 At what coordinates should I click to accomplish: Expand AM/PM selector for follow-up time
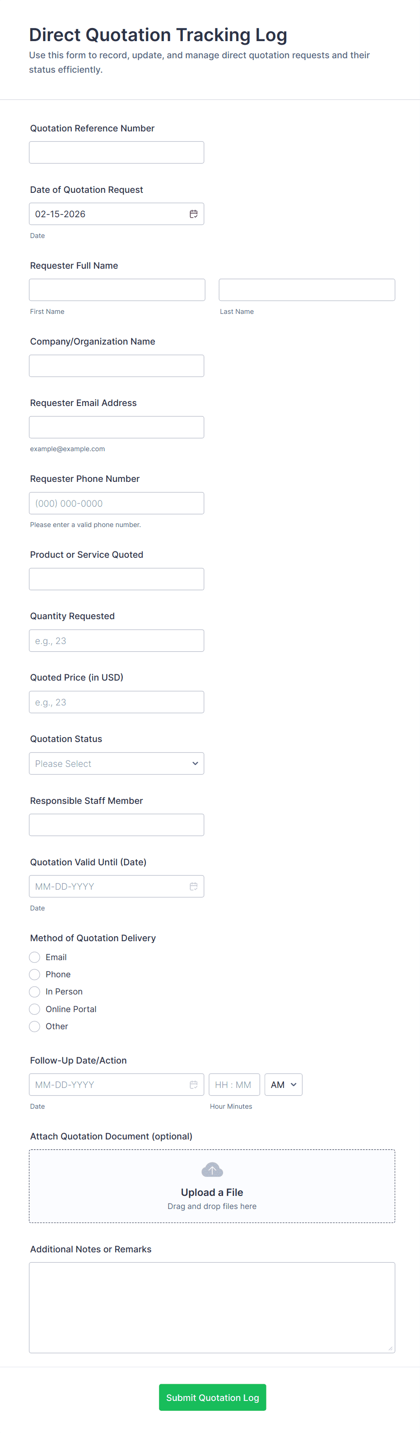(283, 1084)
